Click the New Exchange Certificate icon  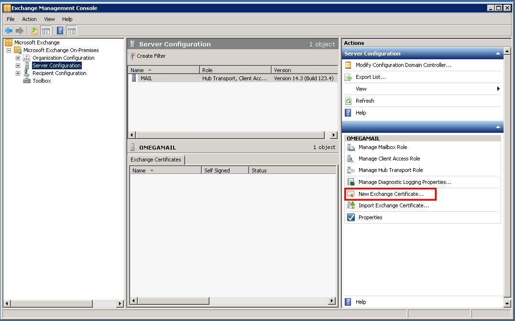click(351, 194)
